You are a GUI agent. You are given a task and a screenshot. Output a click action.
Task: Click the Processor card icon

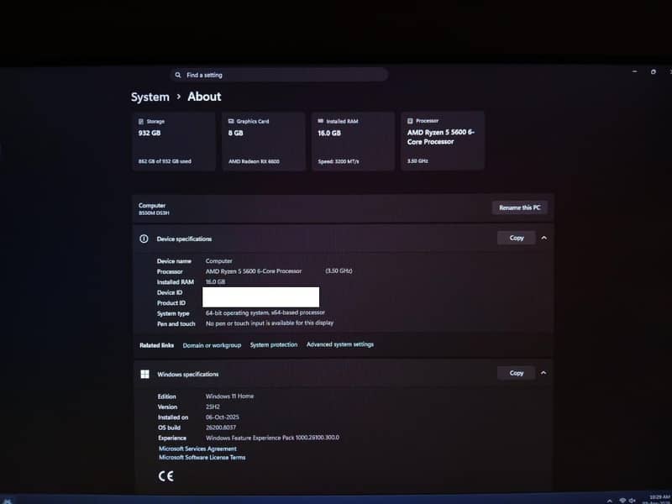(x=410, y=121)
